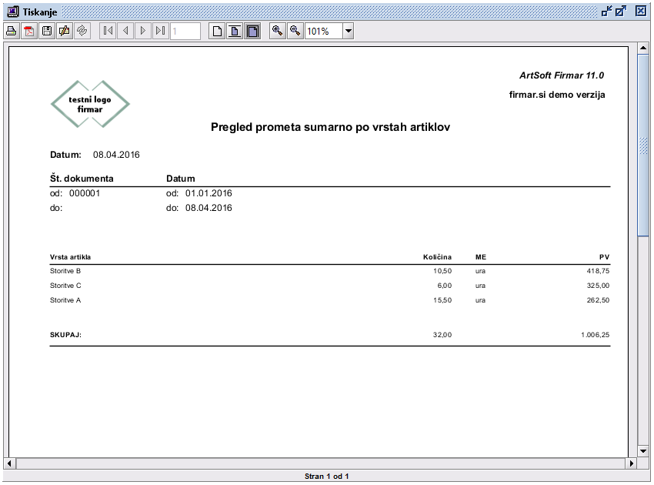Toggle actual size page view

point(218,31)
